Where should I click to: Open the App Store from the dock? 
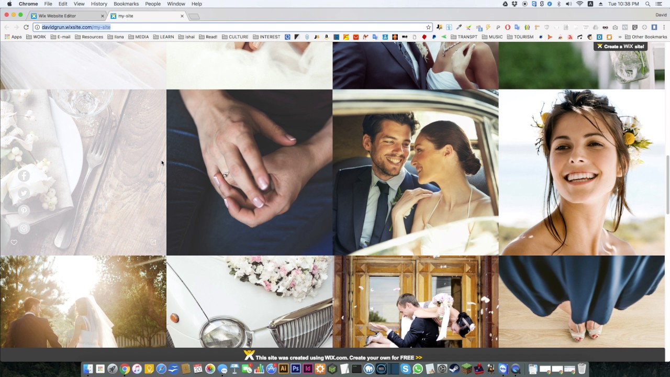[x=272, y=369]
